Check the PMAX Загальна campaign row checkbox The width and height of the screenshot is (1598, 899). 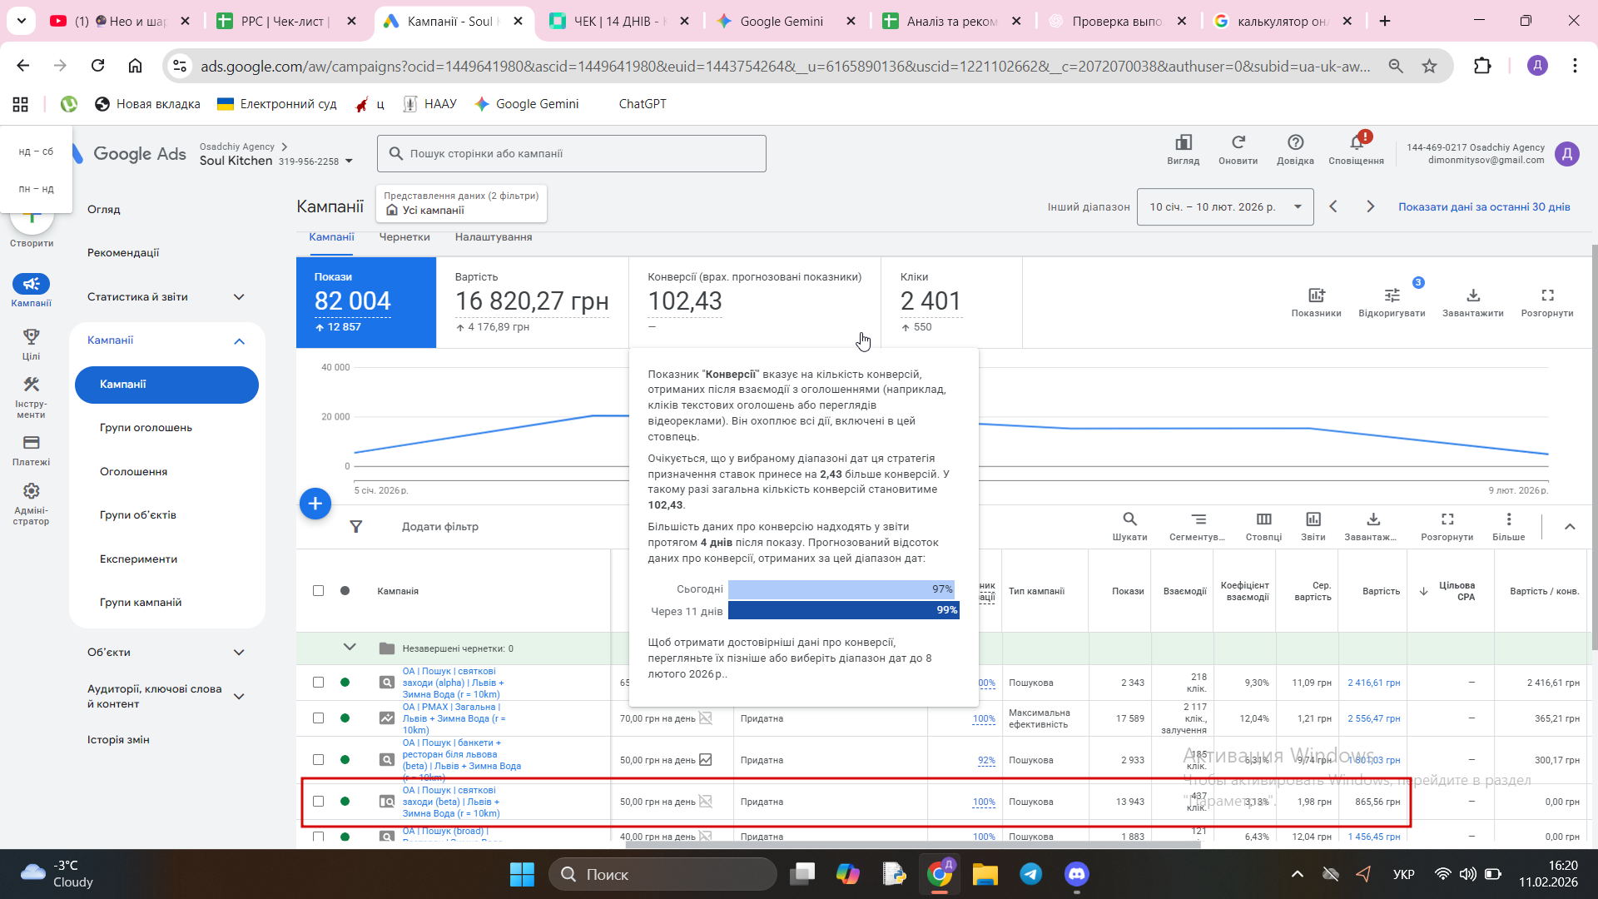[x=318, y=718]
